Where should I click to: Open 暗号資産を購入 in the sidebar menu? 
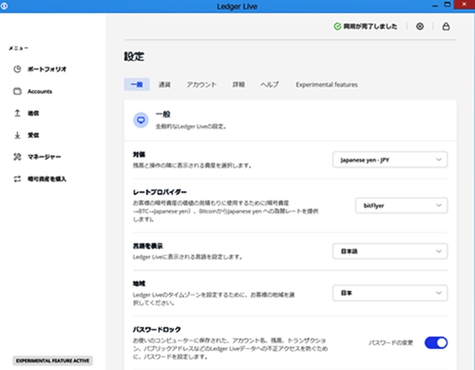47,179
